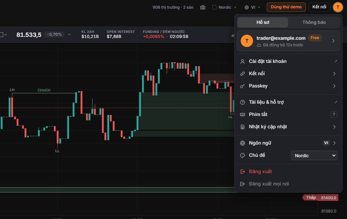Open the Chủ đề Nordic theme dropdown
Image resolution: width=347 pixels, height=219 pixels.
314,155
